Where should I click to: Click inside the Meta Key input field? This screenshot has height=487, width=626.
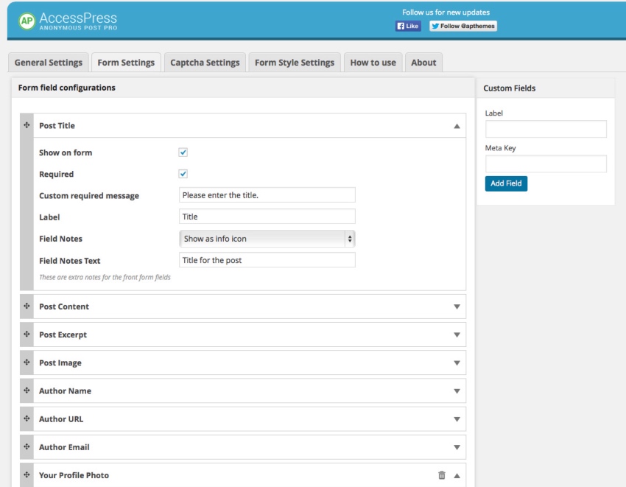tap(544, 164)
